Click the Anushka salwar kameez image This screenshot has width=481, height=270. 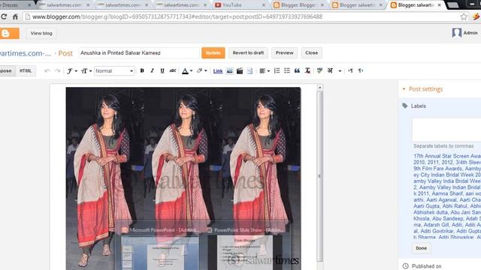coord(183,178)
